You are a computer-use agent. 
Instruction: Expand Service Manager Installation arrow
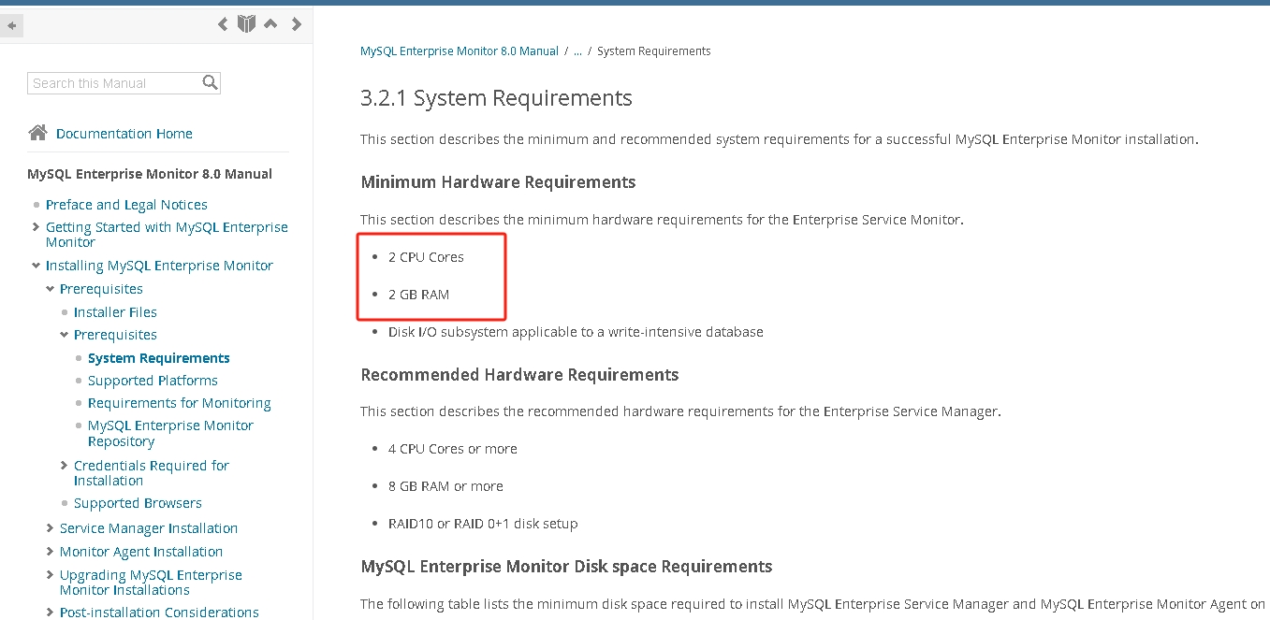[50, 527]
